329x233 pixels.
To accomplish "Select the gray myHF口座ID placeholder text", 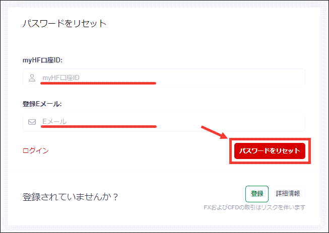I will (61, 78).
